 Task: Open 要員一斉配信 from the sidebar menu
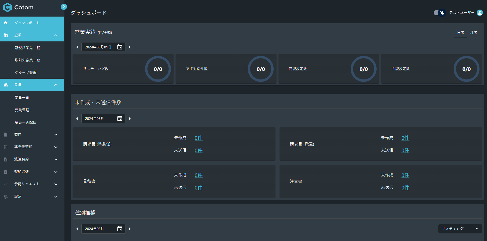(26, 122)
